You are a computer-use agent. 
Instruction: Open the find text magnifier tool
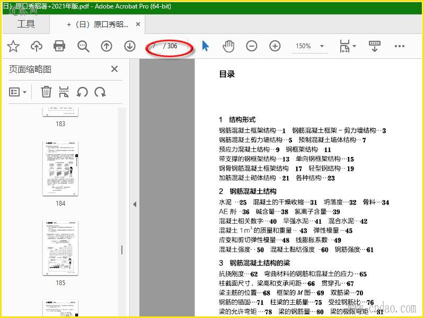point(83,46)
